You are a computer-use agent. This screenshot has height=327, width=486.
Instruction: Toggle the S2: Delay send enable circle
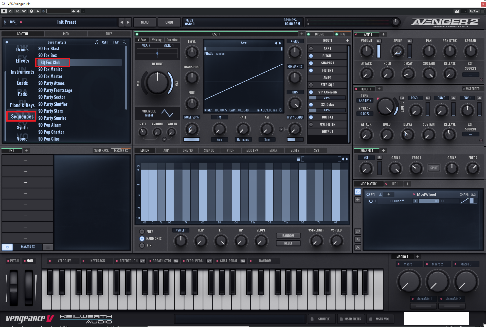311,105
